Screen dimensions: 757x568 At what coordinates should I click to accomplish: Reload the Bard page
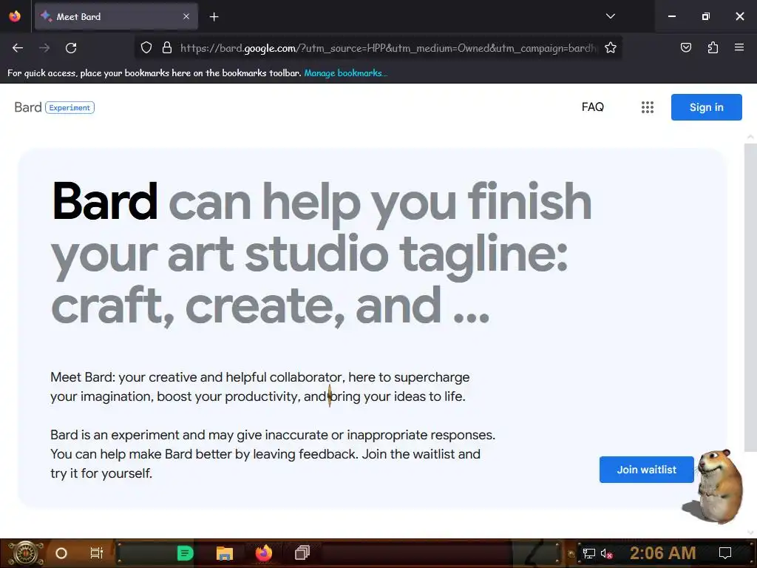(x=71, y=48)
